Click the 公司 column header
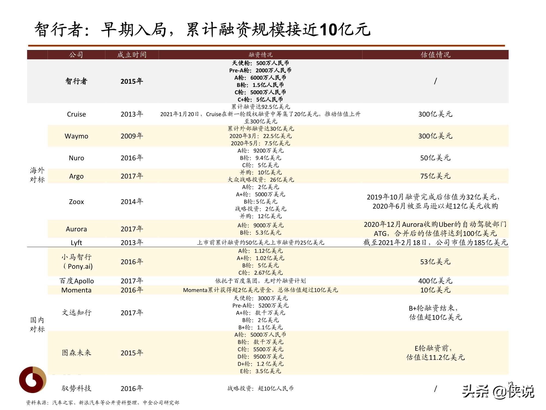The height and width of the screenshot is (410, 546). (76, 55)
